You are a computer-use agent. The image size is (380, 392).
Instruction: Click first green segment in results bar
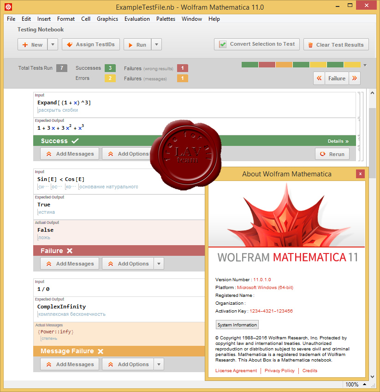pos(250,65)
